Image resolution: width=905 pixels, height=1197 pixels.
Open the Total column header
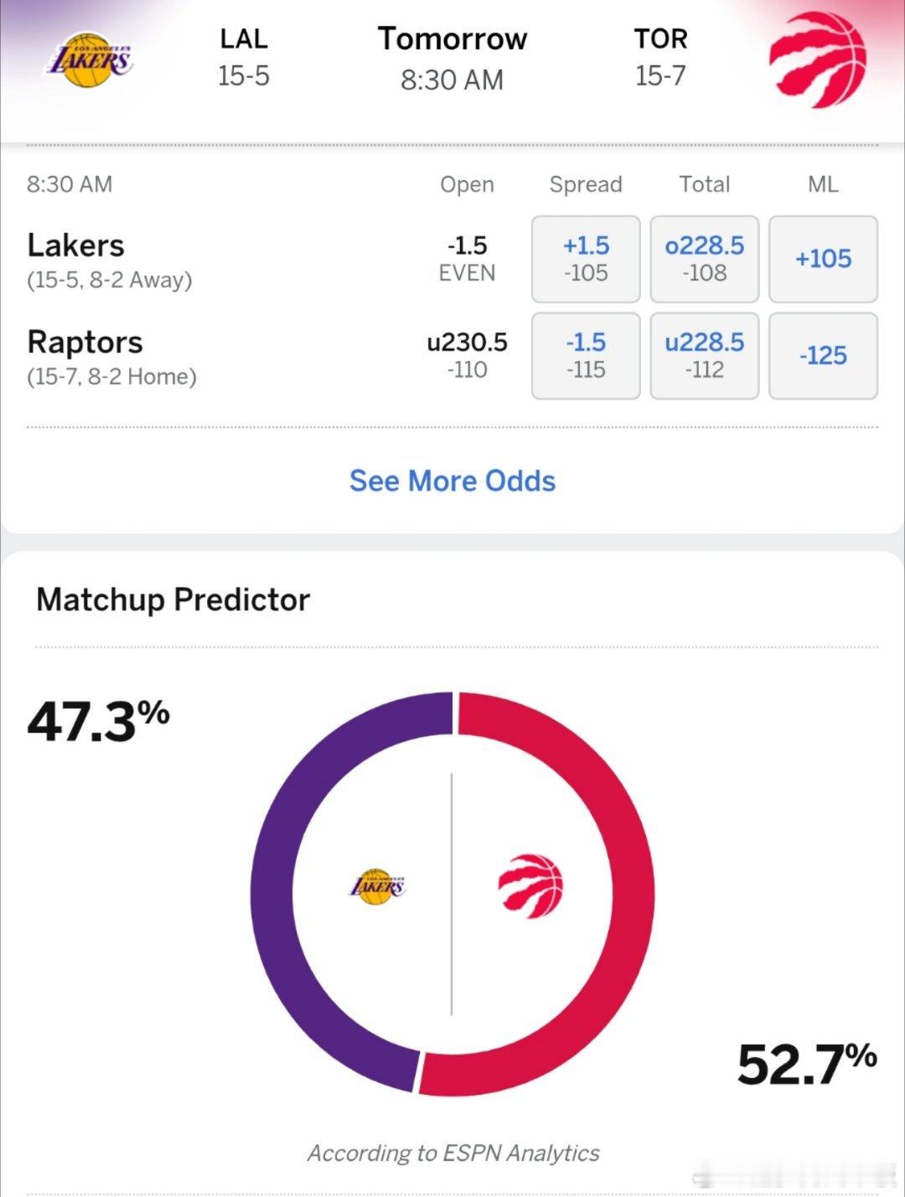tap(705, 184)
